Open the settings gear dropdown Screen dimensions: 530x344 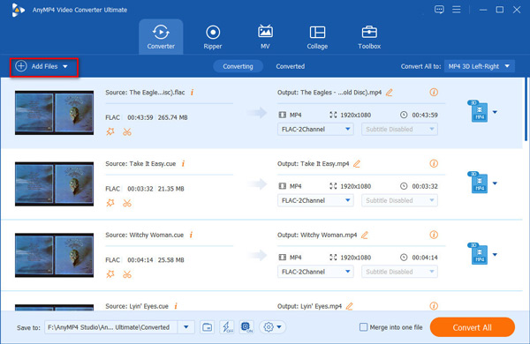click(x=272, y=327)
